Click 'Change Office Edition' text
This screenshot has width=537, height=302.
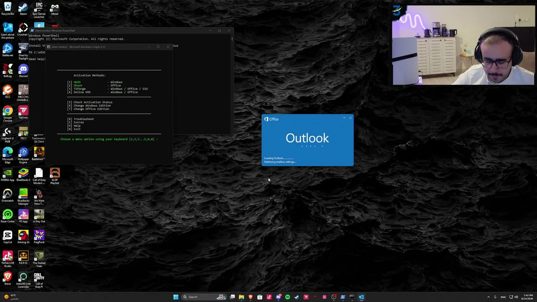point(91,109)
